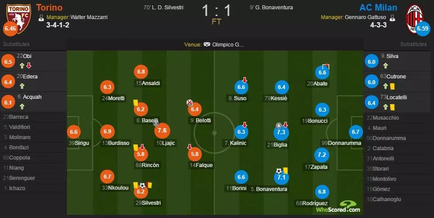This screenshot has height=218, width=434.
Task: Click the assist icon on Biglia
Action: click(x=278, y=125)
